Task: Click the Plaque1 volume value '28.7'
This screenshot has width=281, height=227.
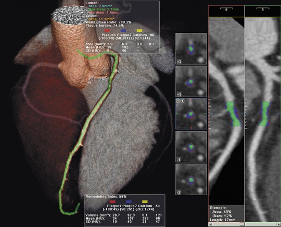Action: [x=117, y=215]
